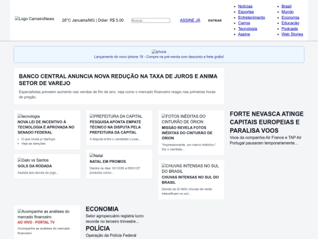This screenshot has height=239, width=318.
Task: Open the Chuvas intensas card image
Action: pyautogui.click(x=190, y=168)
